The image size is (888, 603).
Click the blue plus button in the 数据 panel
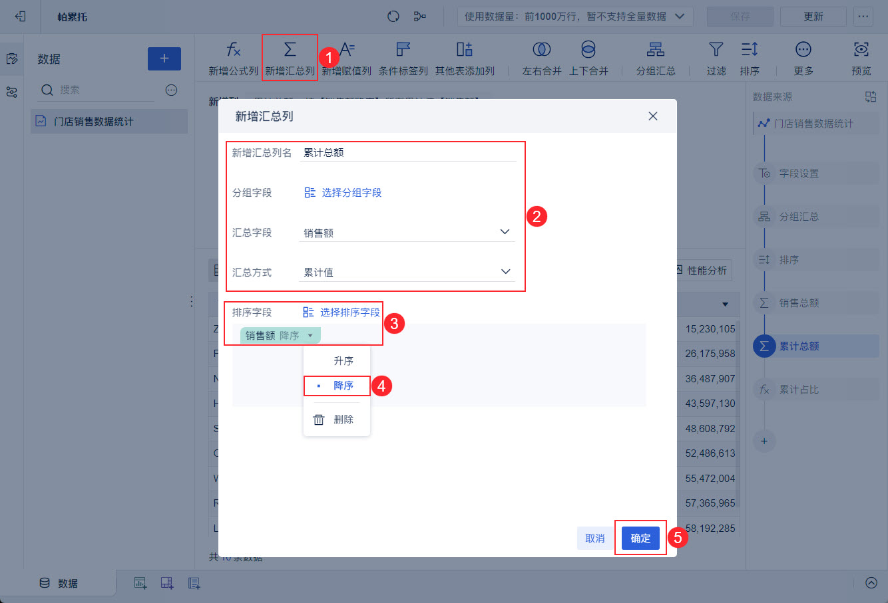pos(164,59)
